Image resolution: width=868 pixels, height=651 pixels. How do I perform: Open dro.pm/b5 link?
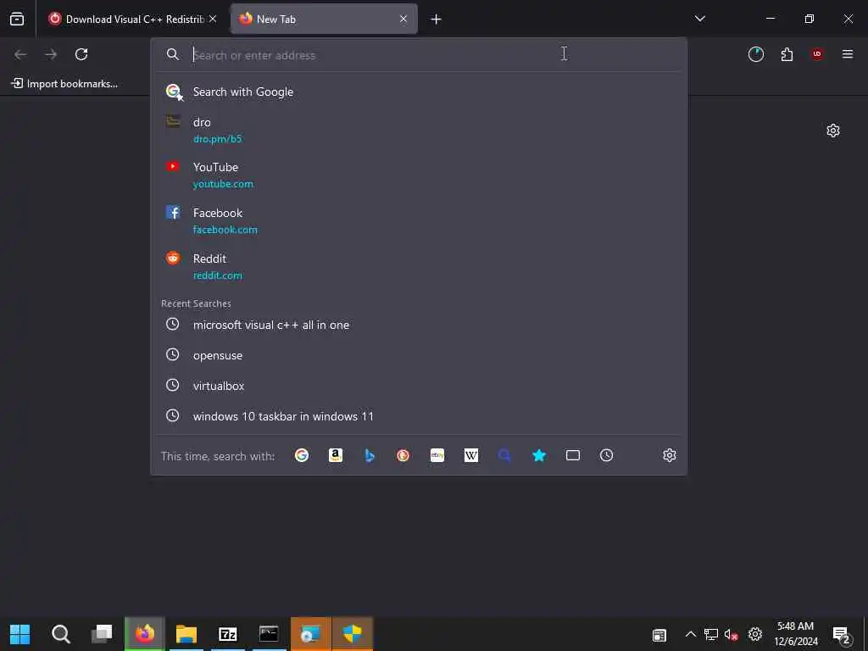[x=218, y=139]
